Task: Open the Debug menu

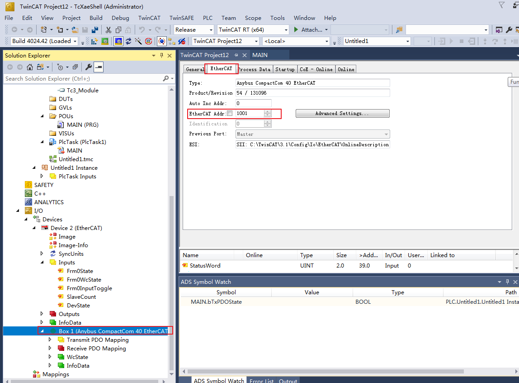Action: coord(120,18)
